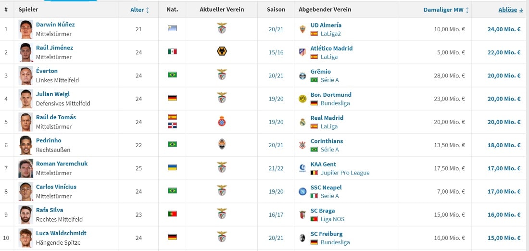Click Wolverhampton crest in Raúl Jiménez row
Image resolution: width=529 pixels, height=251 pixels.
point(222,52)
